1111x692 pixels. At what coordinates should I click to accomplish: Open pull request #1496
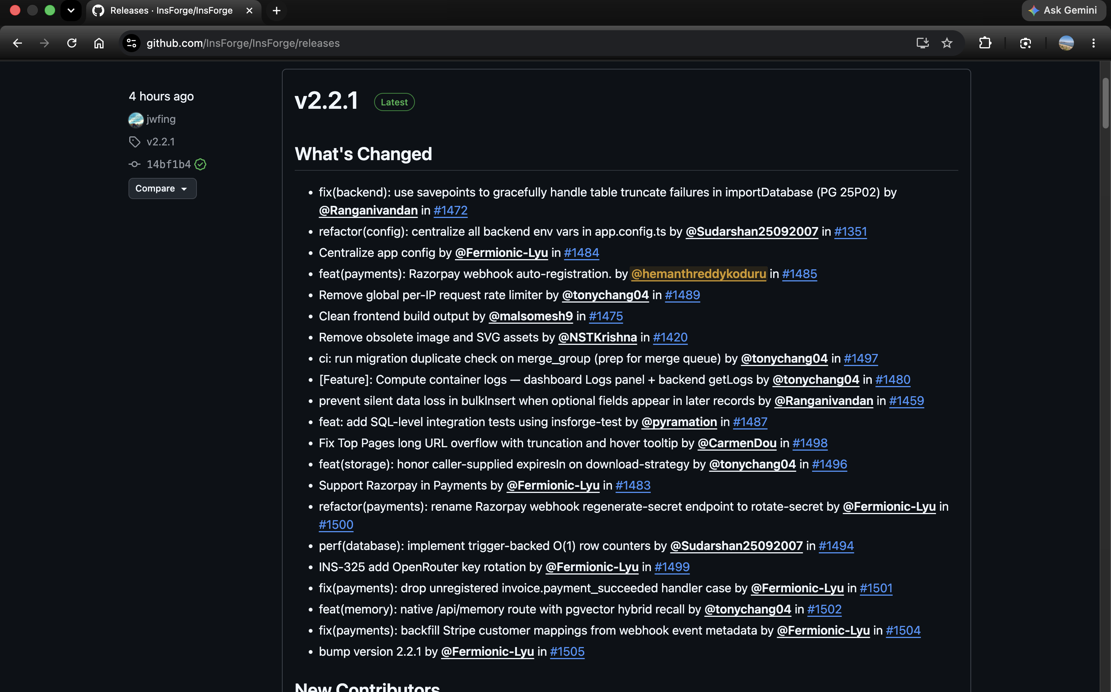[829, 464]
